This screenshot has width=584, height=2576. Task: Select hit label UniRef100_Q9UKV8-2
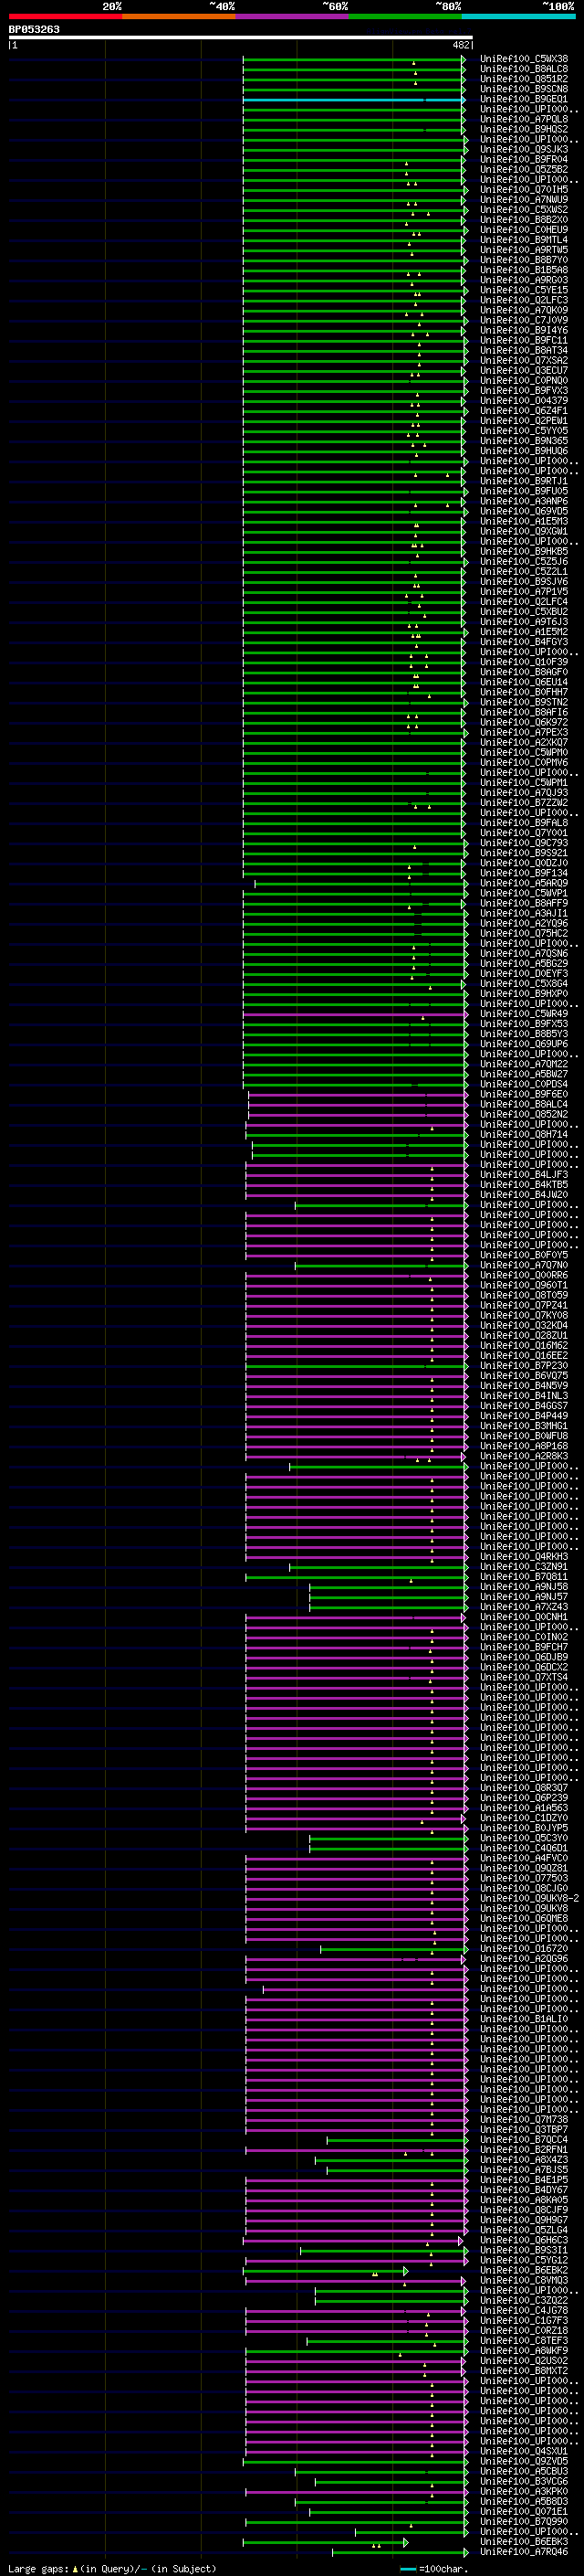click(x=528, y=1898)
